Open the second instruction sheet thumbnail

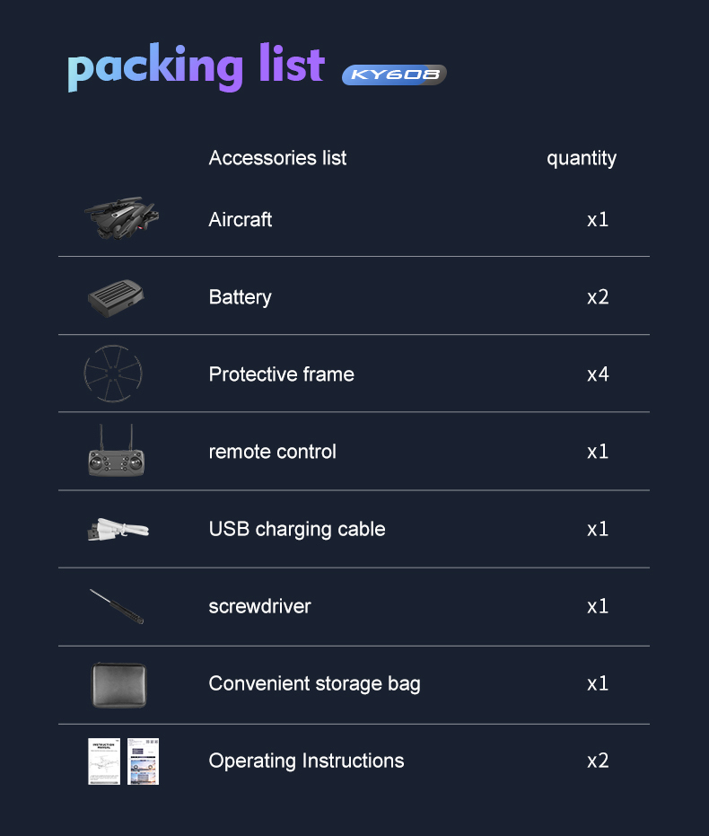[144, 761]
